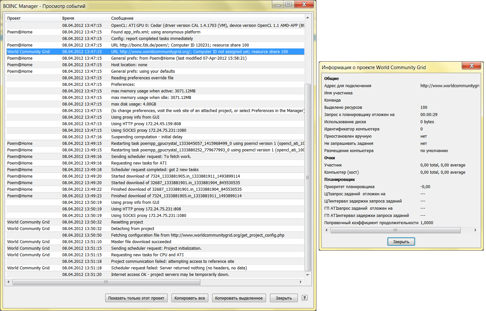
Task: Open help via the '?' button
Action: pyautogui.click(x=305, y=298)
